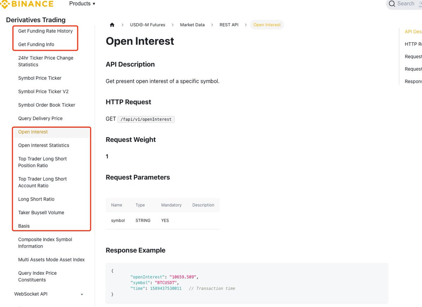The width and height of the screenshot is (422, 307).
Task: Select Open Interest Statistics in sidebar
Action: pos(44,145)
